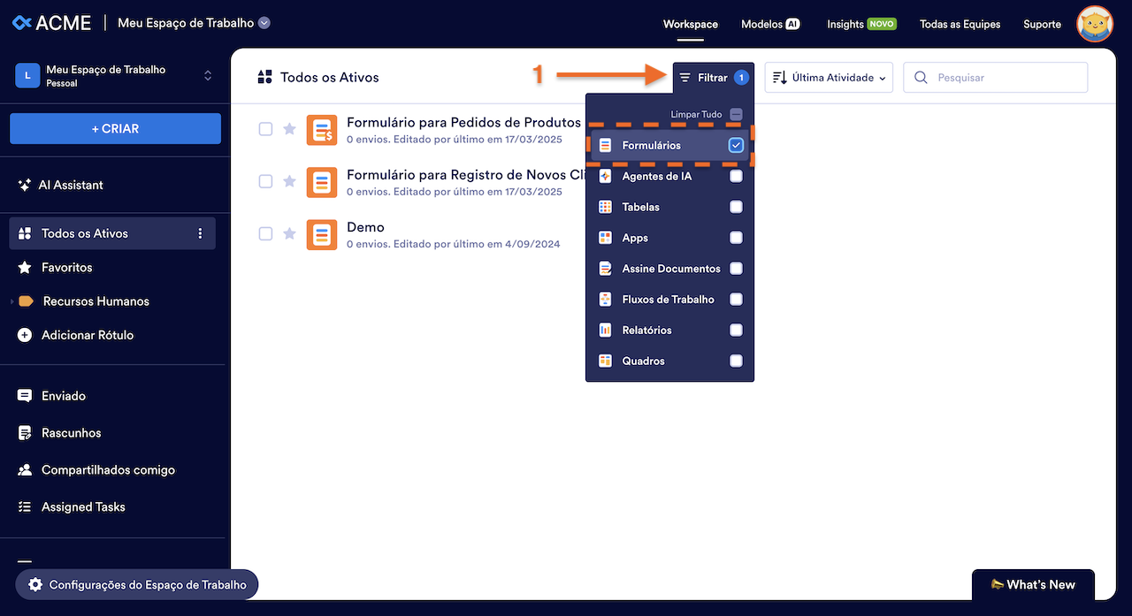Open Configurações do Espaço de Trabalho gear
Viewport: 1132px width, 616px height.
[x=35, y=585]
